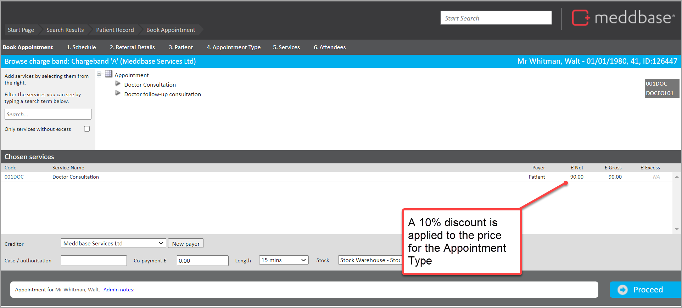Image resolution: width=682 pixels, height=308 pixels.
Task: Open the Length dropdown set to 15 mins
Action: pos(284,260)
